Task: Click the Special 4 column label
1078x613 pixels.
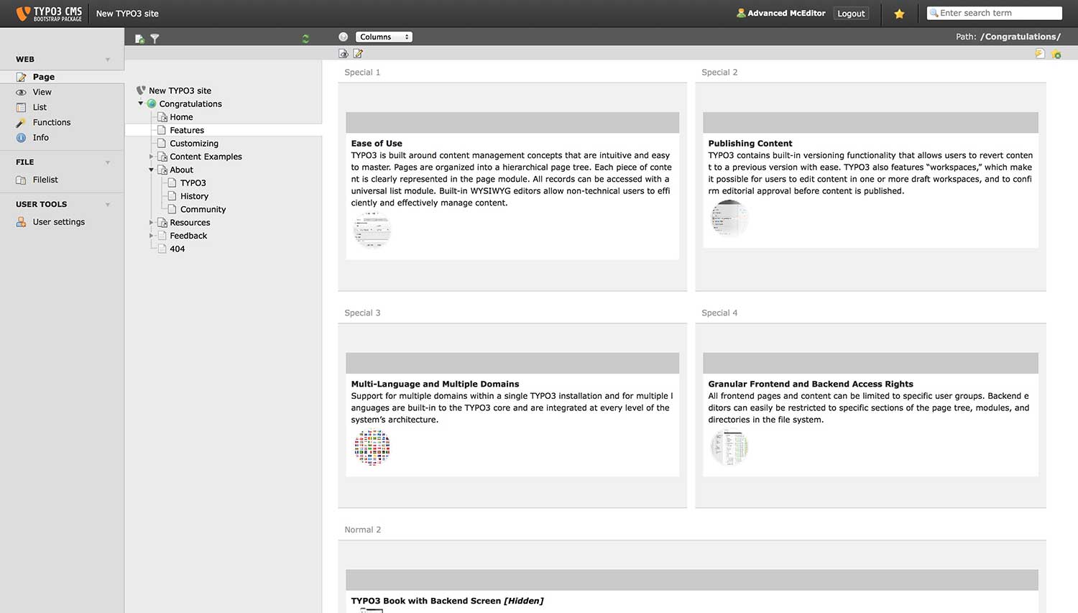Action: click(x=719, y=313)
